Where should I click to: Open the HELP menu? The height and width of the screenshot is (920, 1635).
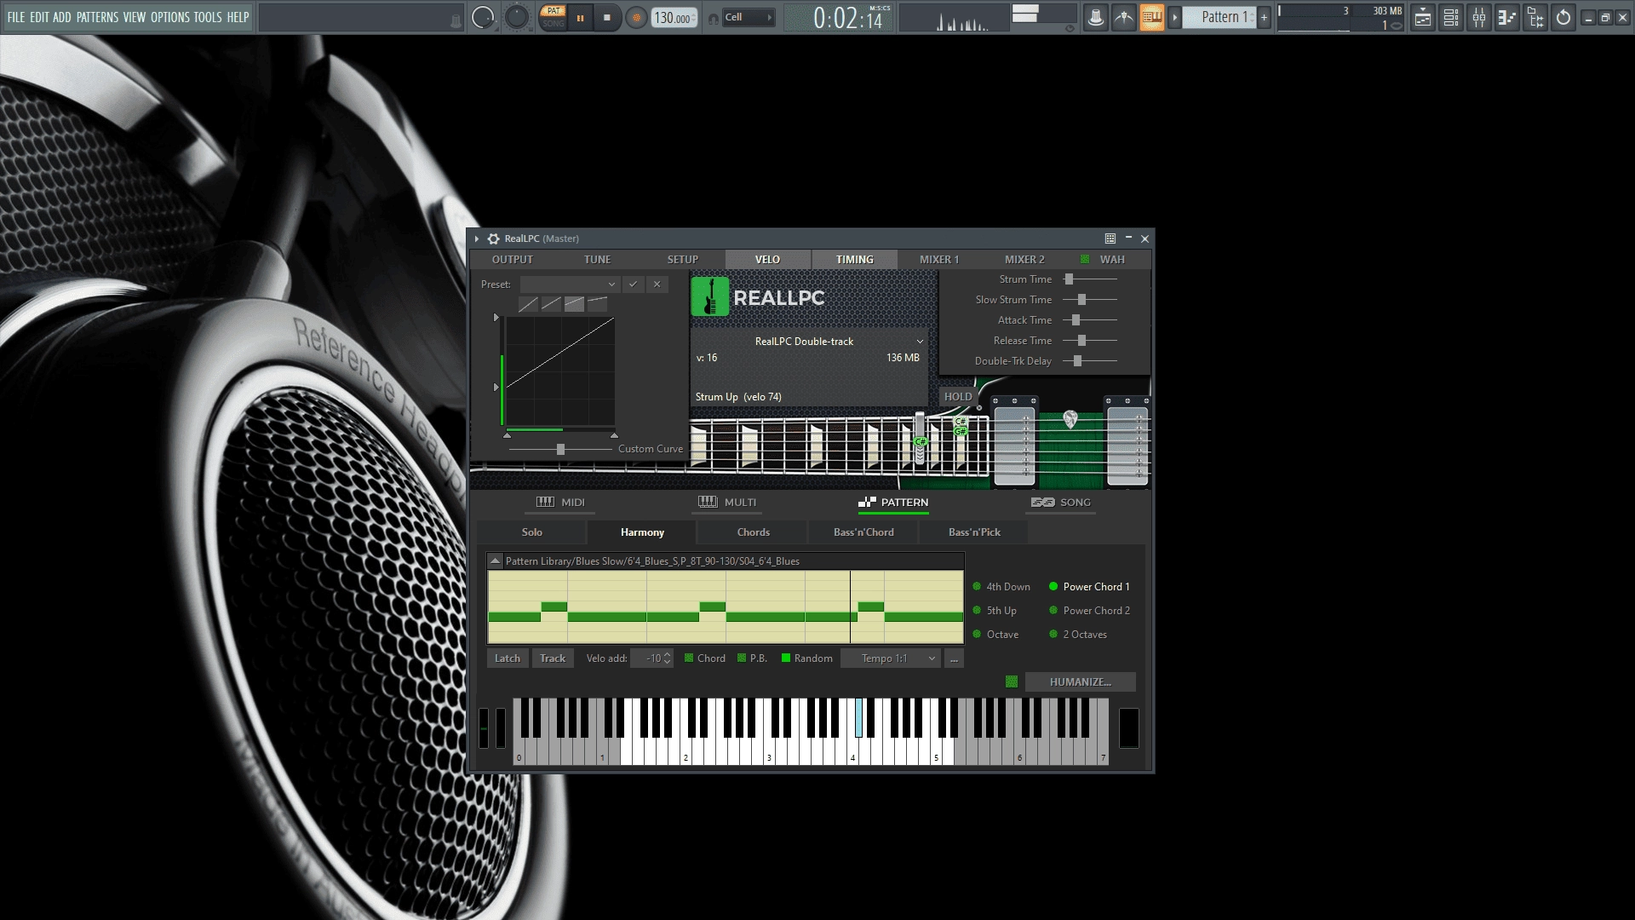(238, 17)
